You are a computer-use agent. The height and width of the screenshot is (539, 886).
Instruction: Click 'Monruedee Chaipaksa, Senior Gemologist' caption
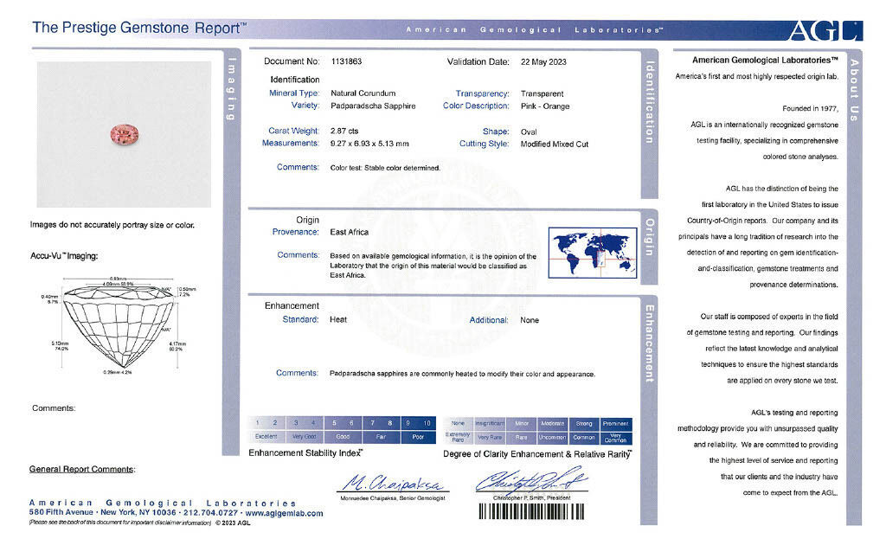coord(393,498)
